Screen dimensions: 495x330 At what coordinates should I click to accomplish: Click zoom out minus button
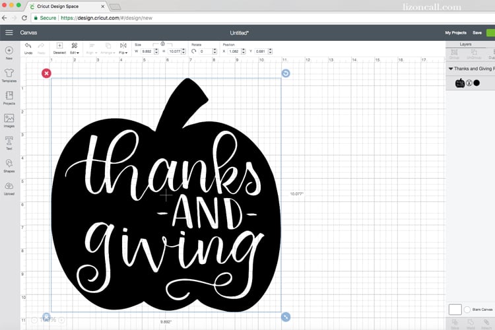pos(34,320)
